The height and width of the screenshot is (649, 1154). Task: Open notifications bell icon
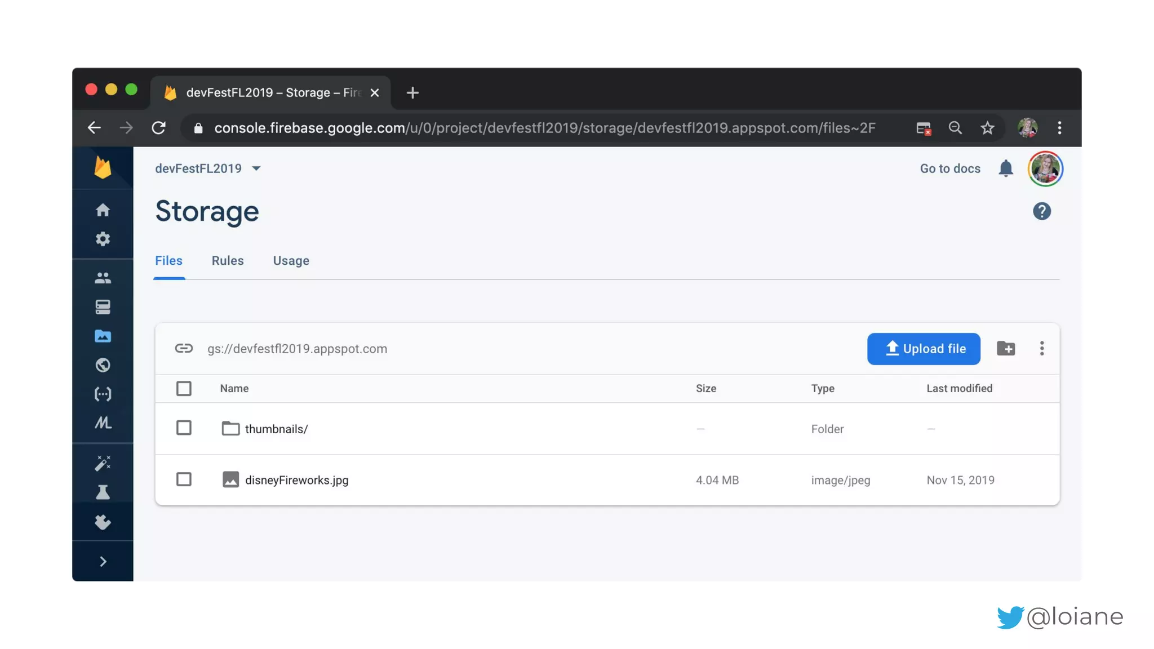point(1006,168)
